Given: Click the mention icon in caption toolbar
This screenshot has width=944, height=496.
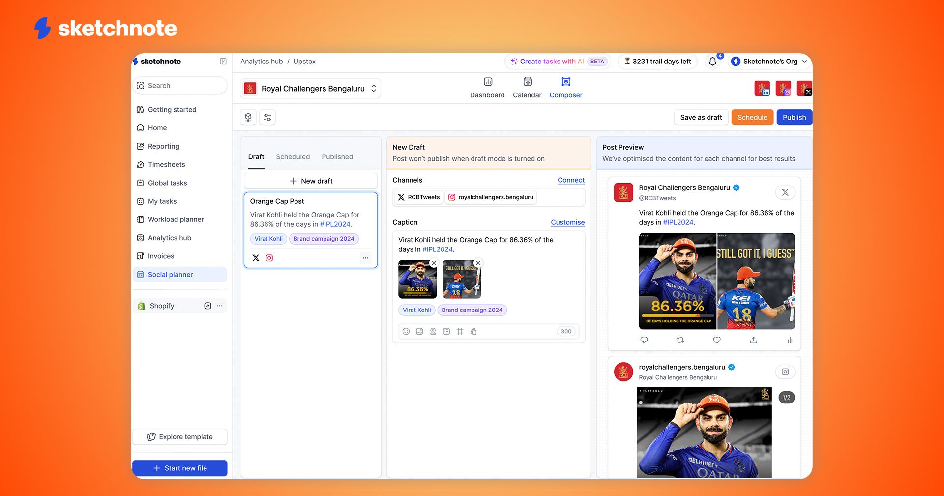Looking at the screenshot, I should click(433, 331).
